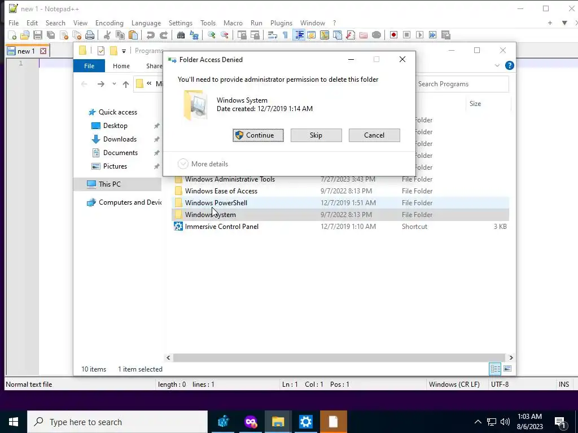Click the Windows Start button
Viewport: 578px width, 433px height.
[x=14, y=422]
